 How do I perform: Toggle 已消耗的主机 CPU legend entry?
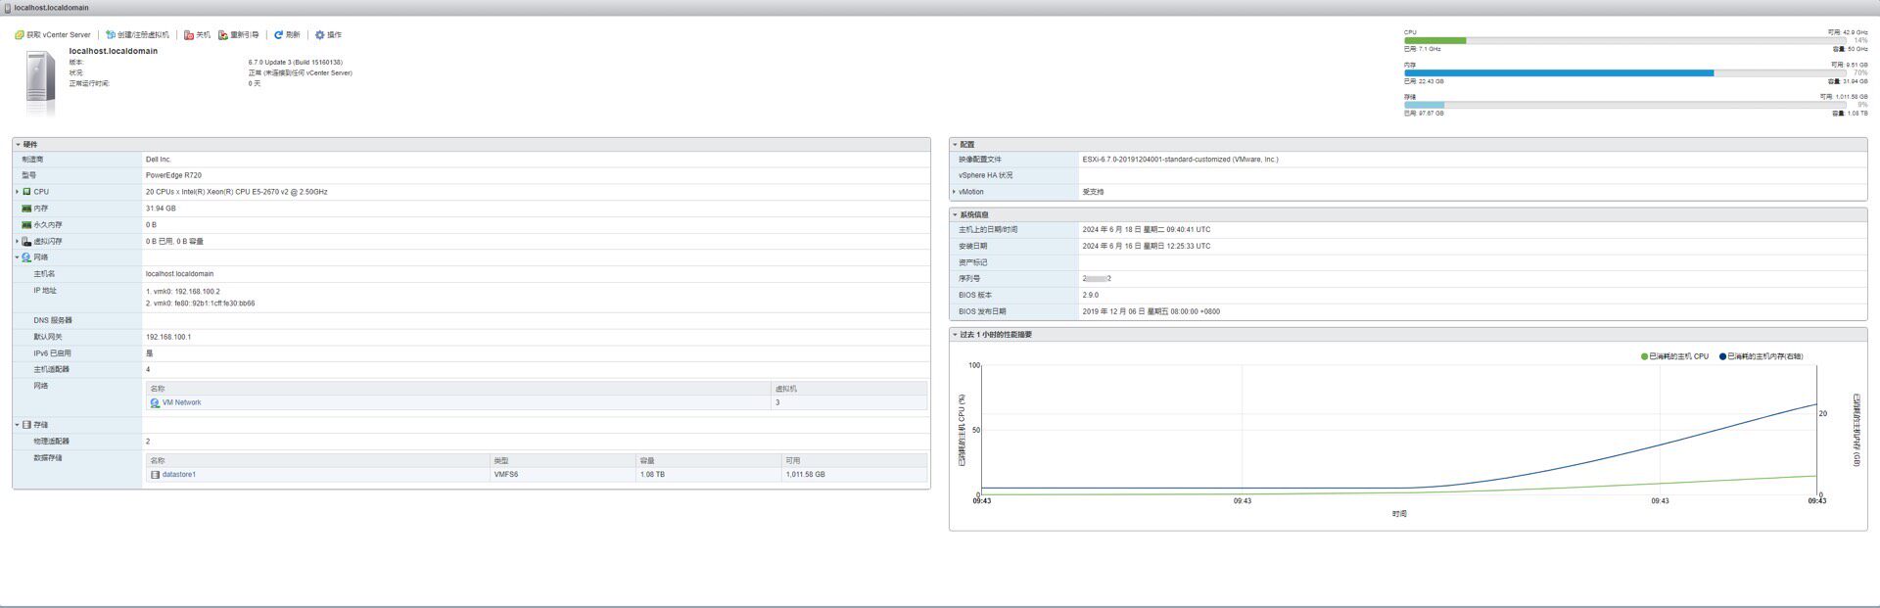[x=1674, y=356]
